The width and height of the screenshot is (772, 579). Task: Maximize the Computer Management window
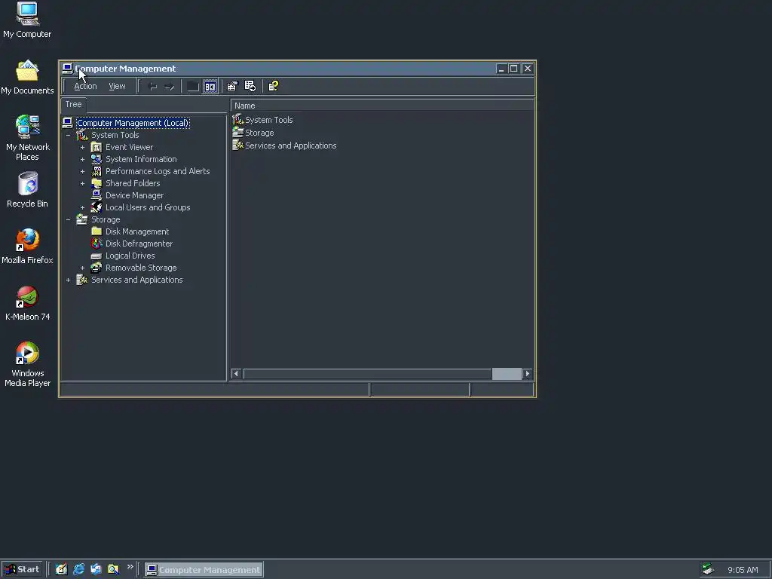(x=513, y=69)
